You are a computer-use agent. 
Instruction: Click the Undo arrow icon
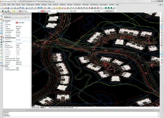point(39,8)
